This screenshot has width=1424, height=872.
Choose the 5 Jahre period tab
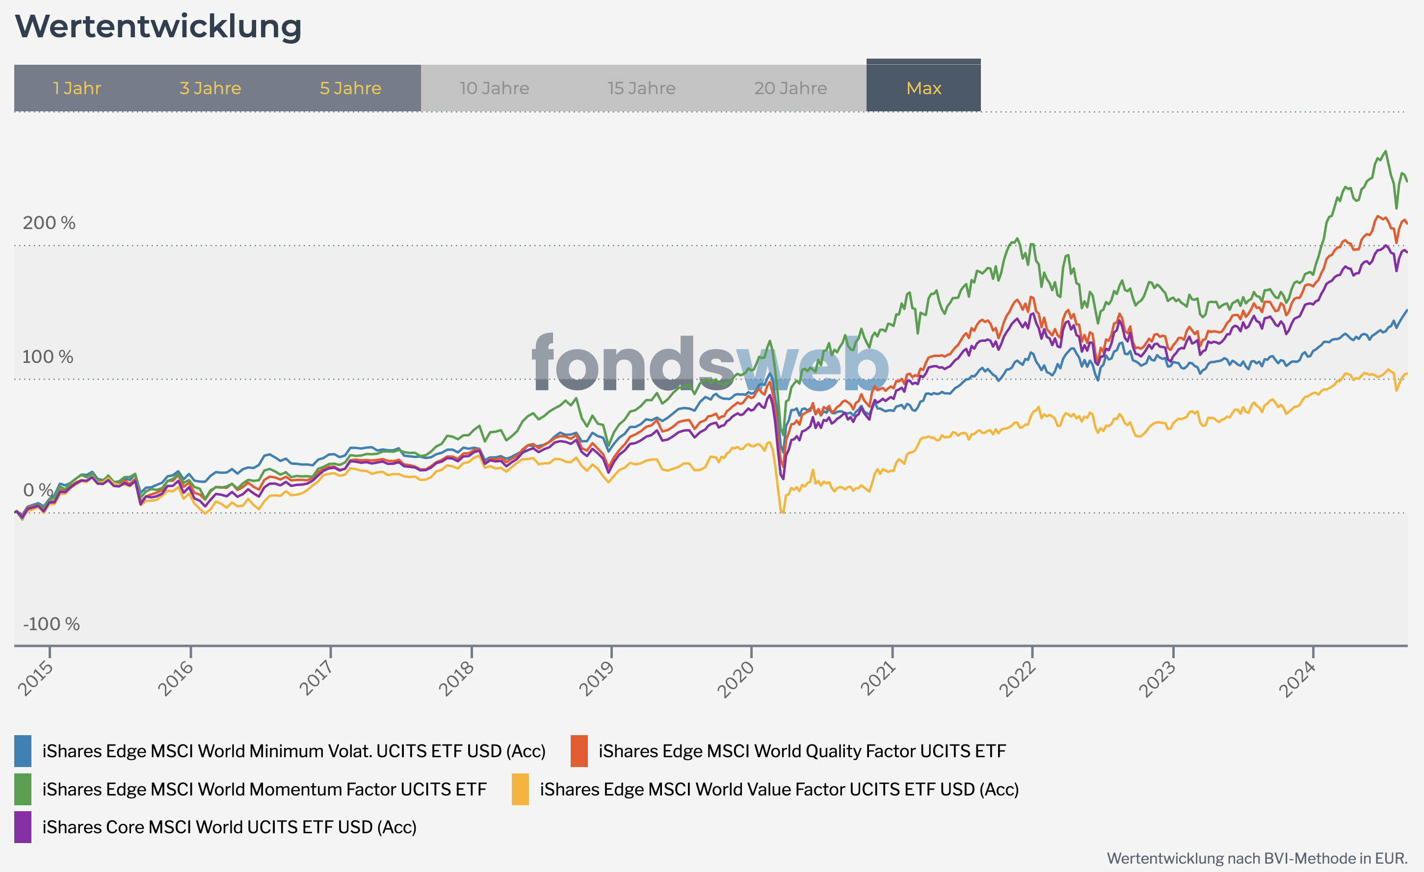351,88
